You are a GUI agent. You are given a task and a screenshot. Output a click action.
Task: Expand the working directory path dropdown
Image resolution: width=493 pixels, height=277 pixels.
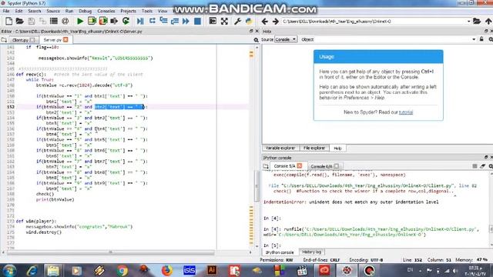pos(468,22)
